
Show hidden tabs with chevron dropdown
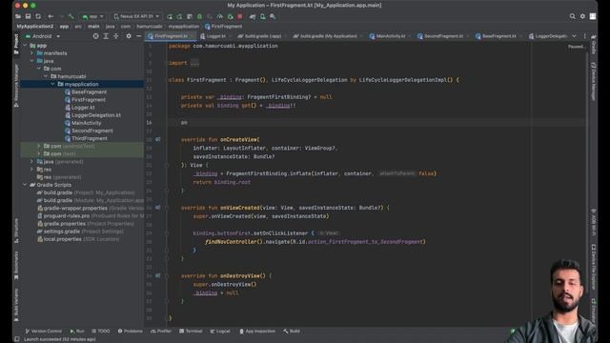(x=574, y=36)
